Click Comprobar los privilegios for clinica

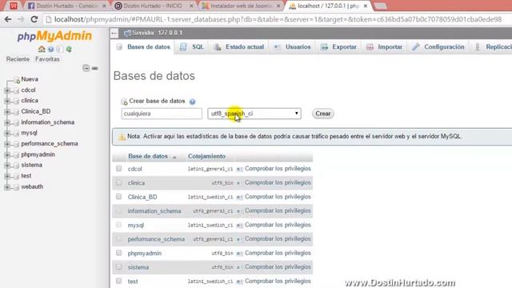278,182
